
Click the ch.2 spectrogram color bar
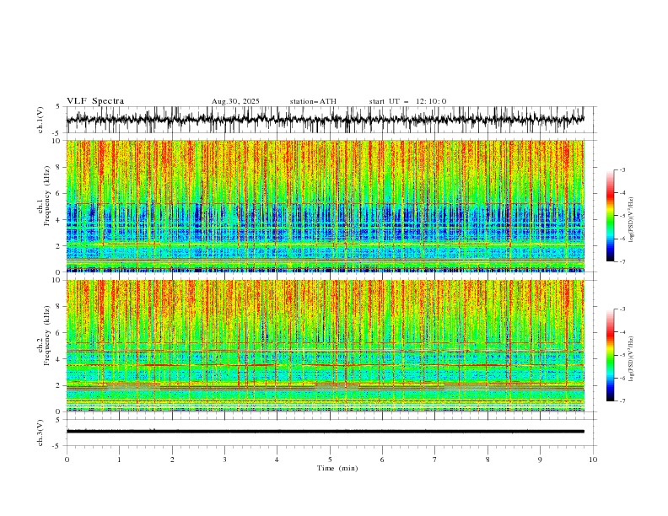coord(610,355)
